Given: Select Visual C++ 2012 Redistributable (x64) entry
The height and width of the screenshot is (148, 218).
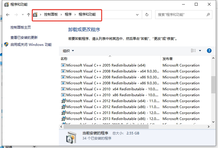Looking at the screenshot, I should coord(110,101).
